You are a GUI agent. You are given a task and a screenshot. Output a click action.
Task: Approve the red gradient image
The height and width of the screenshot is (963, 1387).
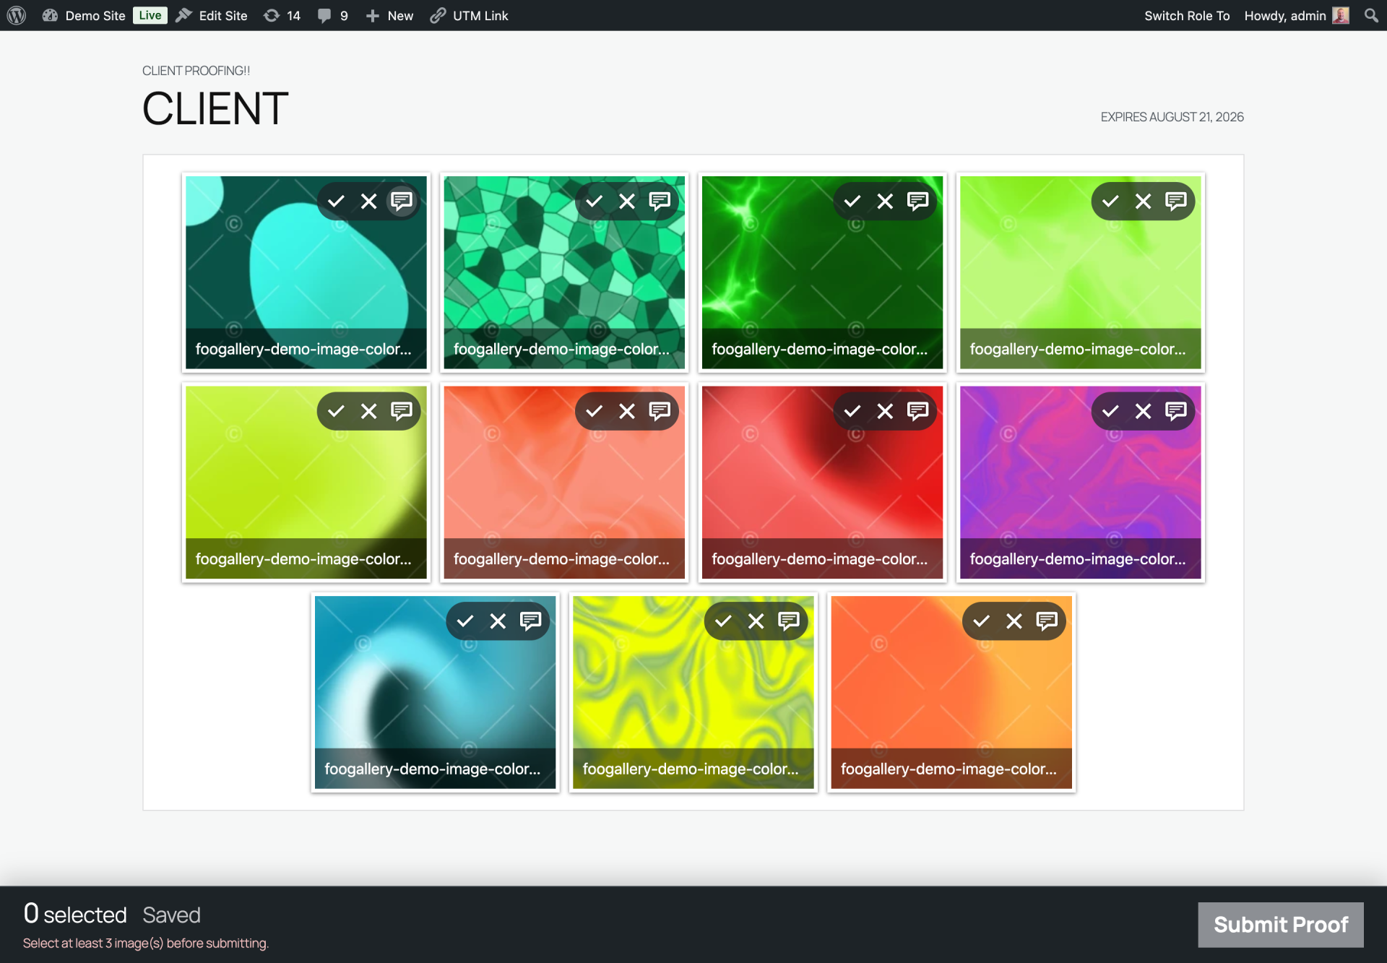point(852,411)
